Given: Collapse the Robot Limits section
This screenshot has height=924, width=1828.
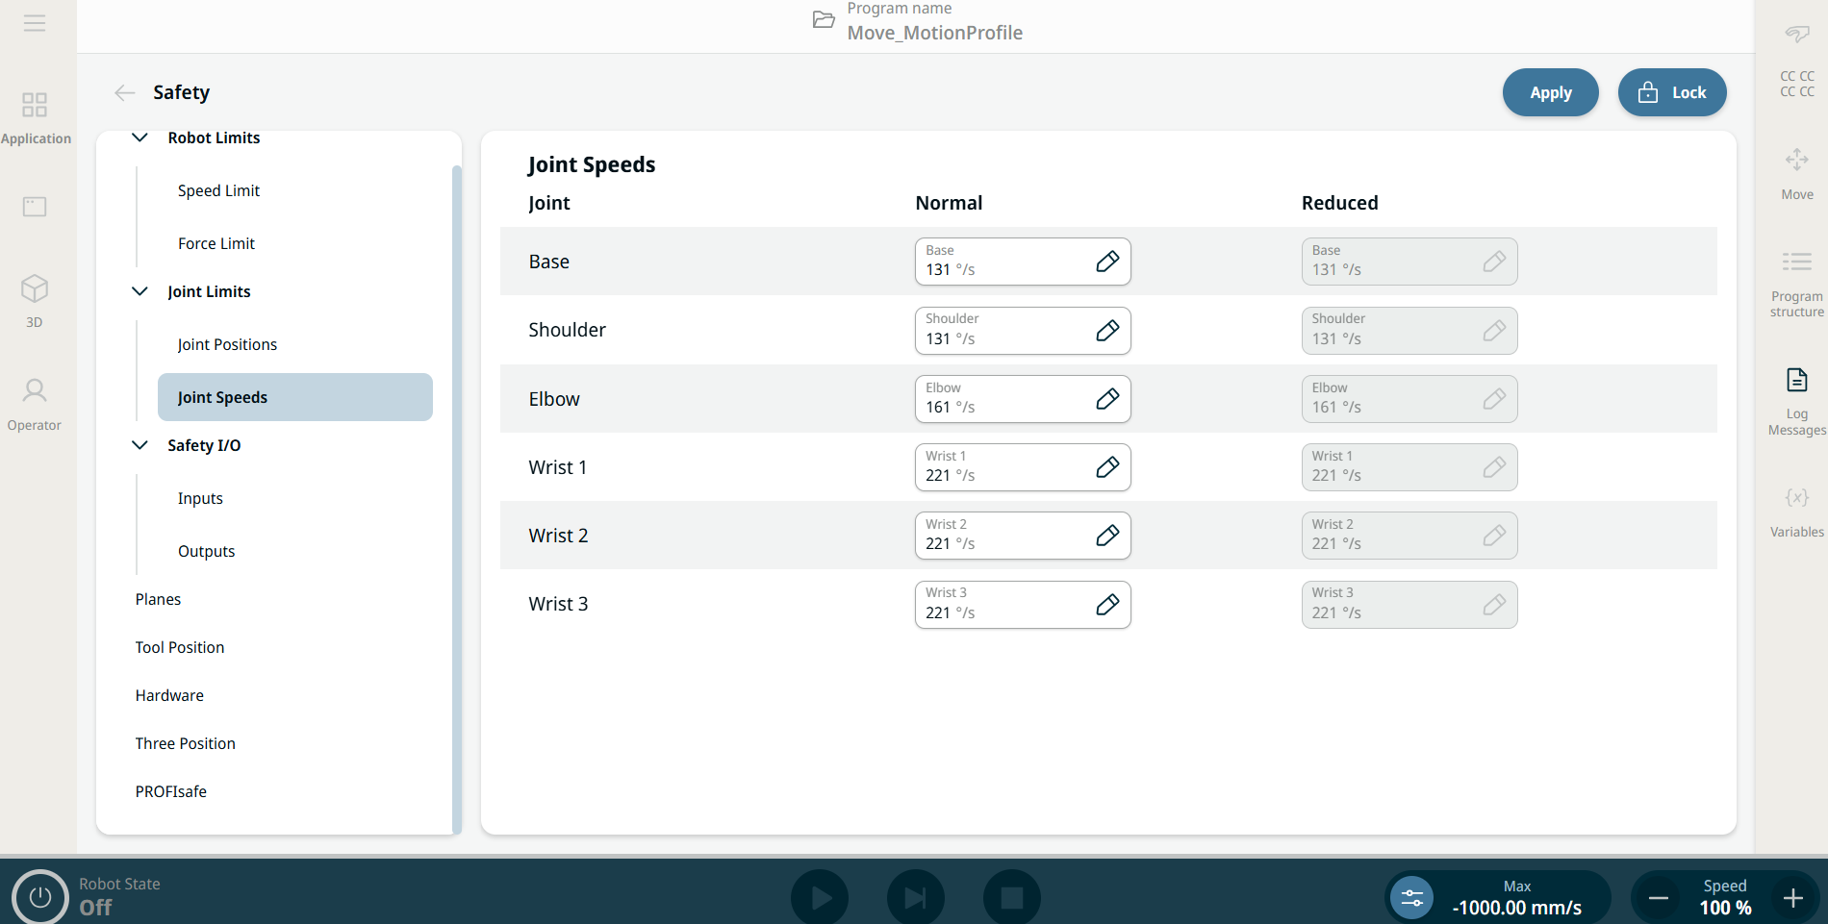Looking at the screenshot, I should click(140, 137).
